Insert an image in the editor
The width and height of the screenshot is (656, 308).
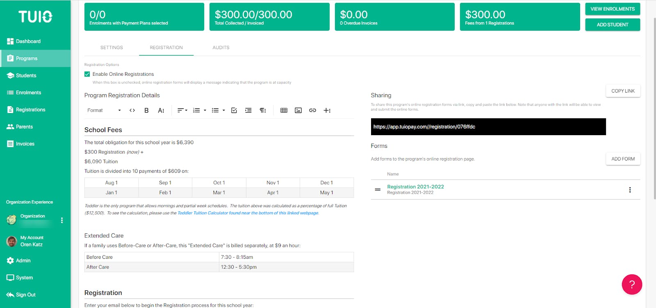pos(298,110)
